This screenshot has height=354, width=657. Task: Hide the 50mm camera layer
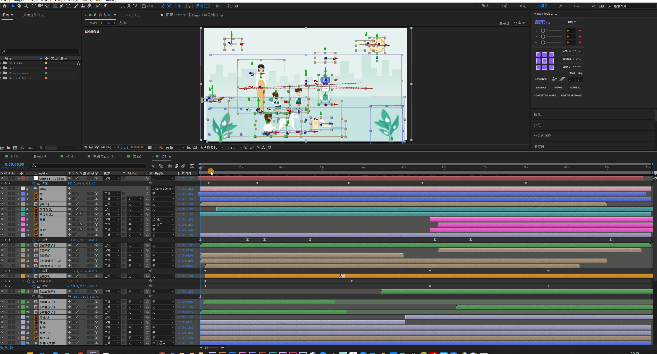click(x=2, y=188)
